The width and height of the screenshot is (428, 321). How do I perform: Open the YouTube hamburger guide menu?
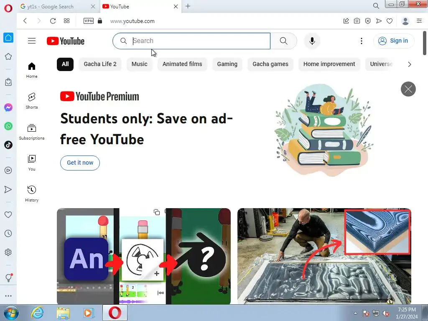tap(32, 41)
